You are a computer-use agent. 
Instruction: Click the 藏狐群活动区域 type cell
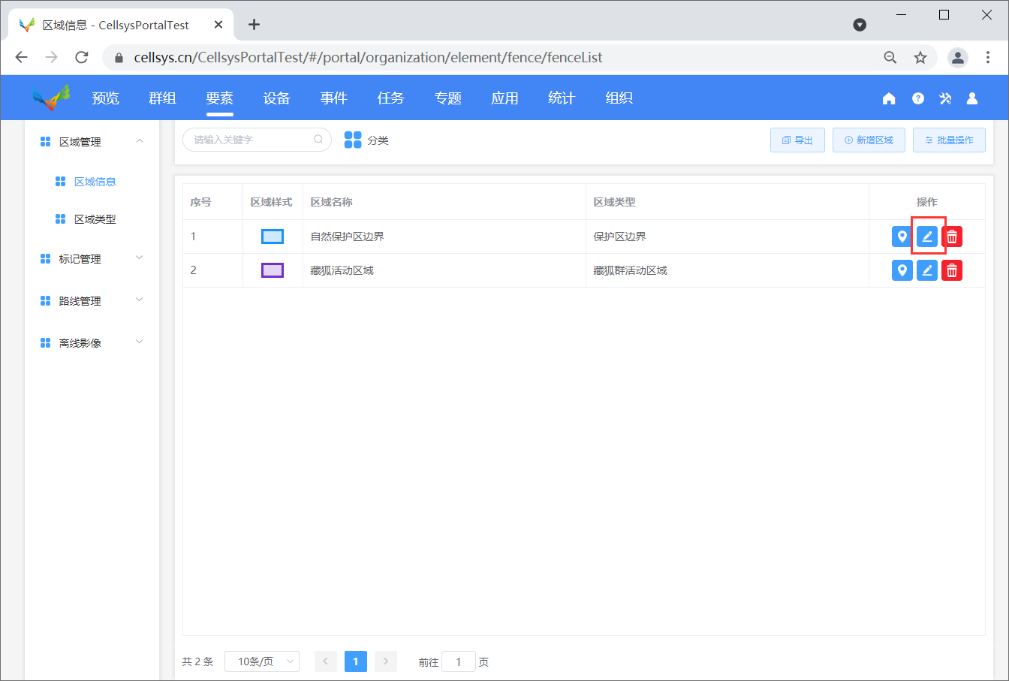pos(727,270)
